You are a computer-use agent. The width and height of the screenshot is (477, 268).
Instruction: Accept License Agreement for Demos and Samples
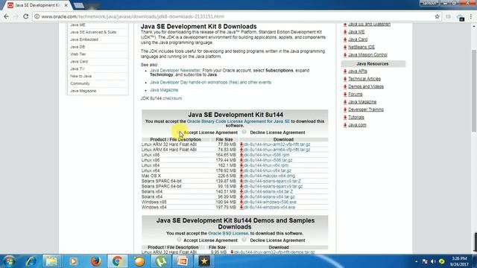179,240
